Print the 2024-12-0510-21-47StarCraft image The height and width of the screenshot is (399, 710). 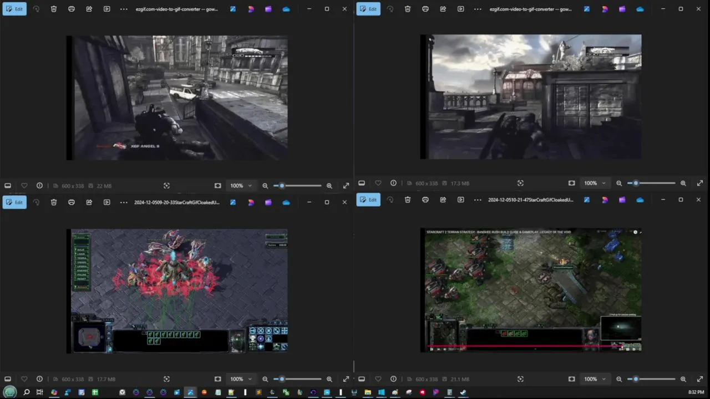tap(425, 199)
